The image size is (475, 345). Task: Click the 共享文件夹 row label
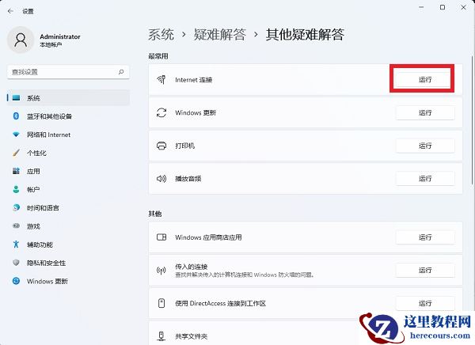[x=191, y=336]
